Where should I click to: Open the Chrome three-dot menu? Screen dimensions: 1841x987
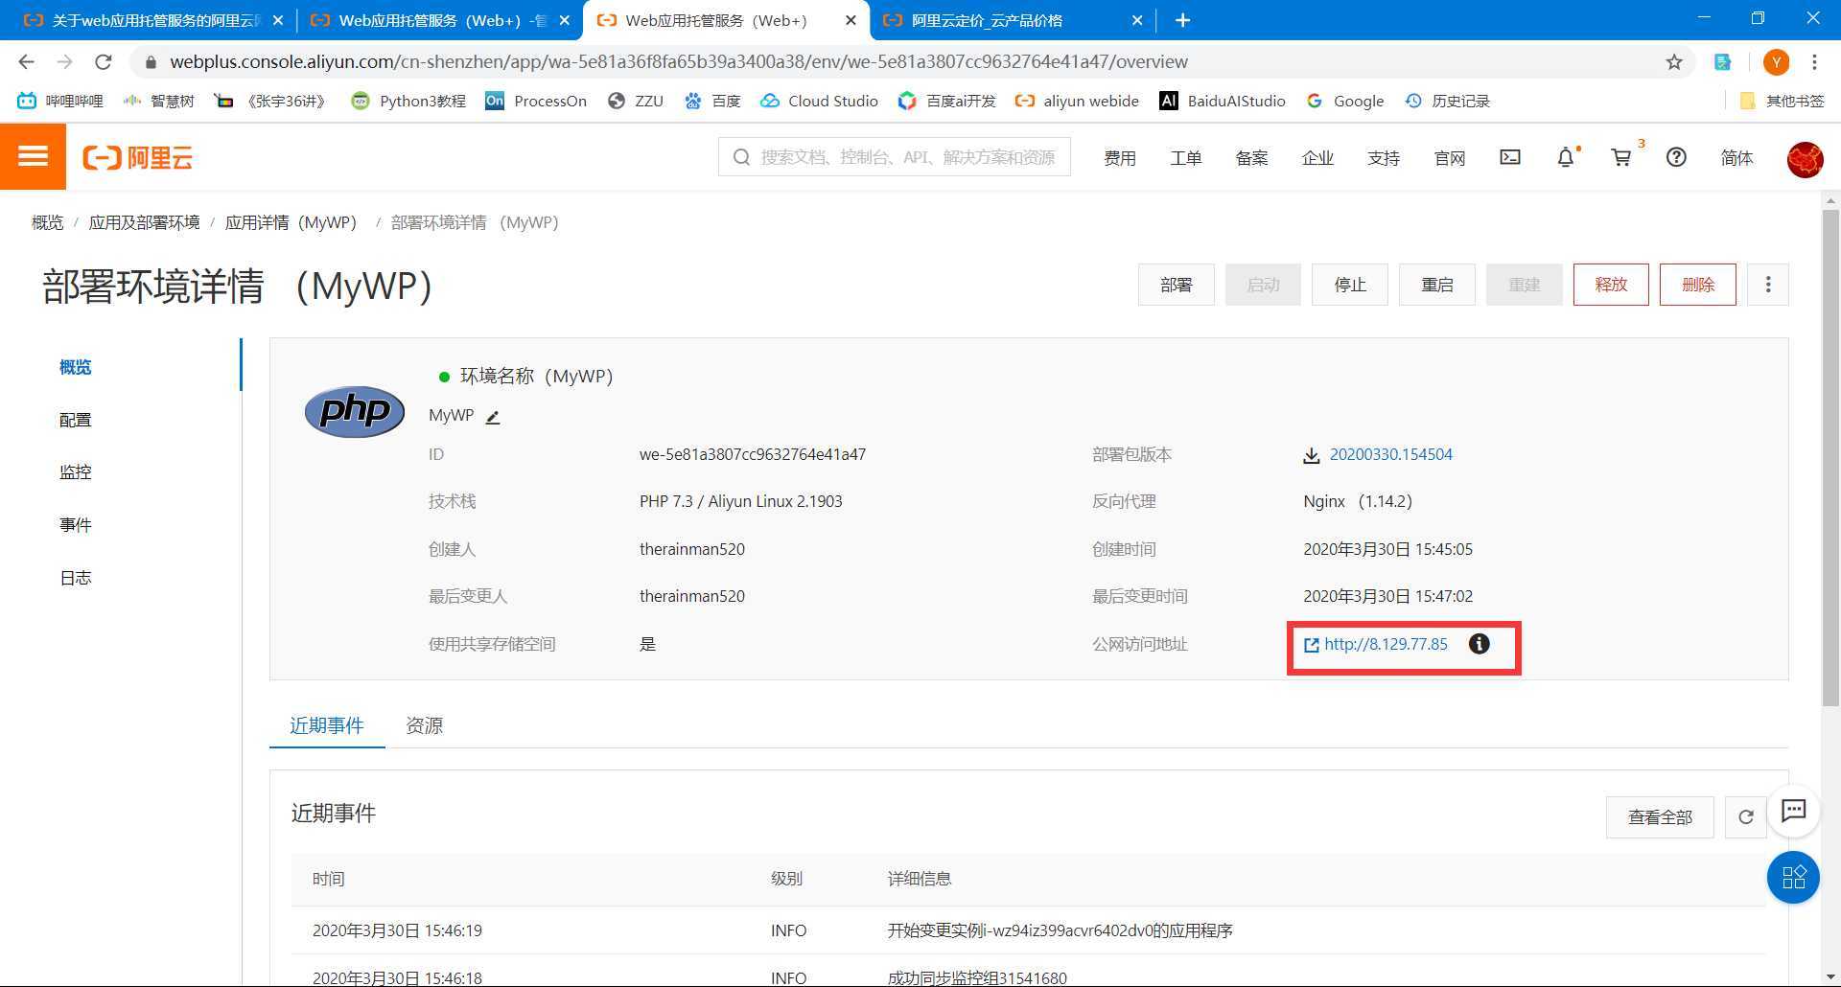(1814, 61)
